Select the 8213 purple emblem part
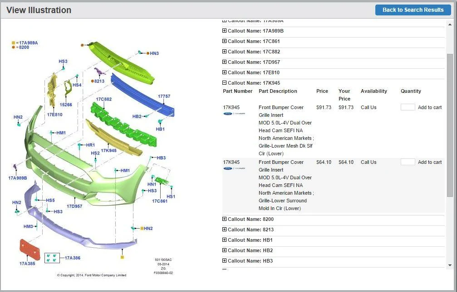Viewport: 457px width, 292px height. (x=99, y=72)
